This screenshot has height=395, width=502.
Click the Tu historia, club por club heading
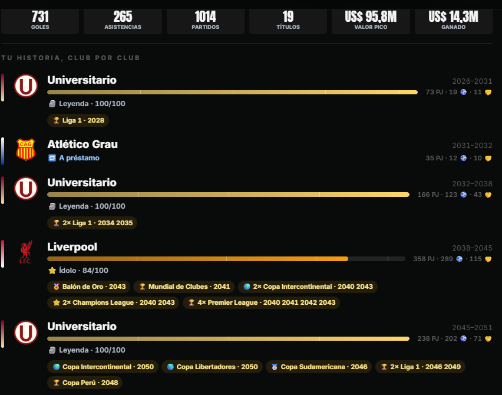pyautogui.click(x=71, y=58)
